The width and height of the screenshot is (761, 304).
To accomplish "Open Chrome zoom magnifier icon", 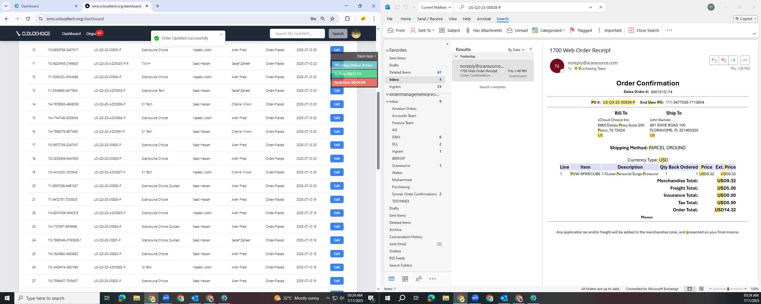I will tap(323, 19).
